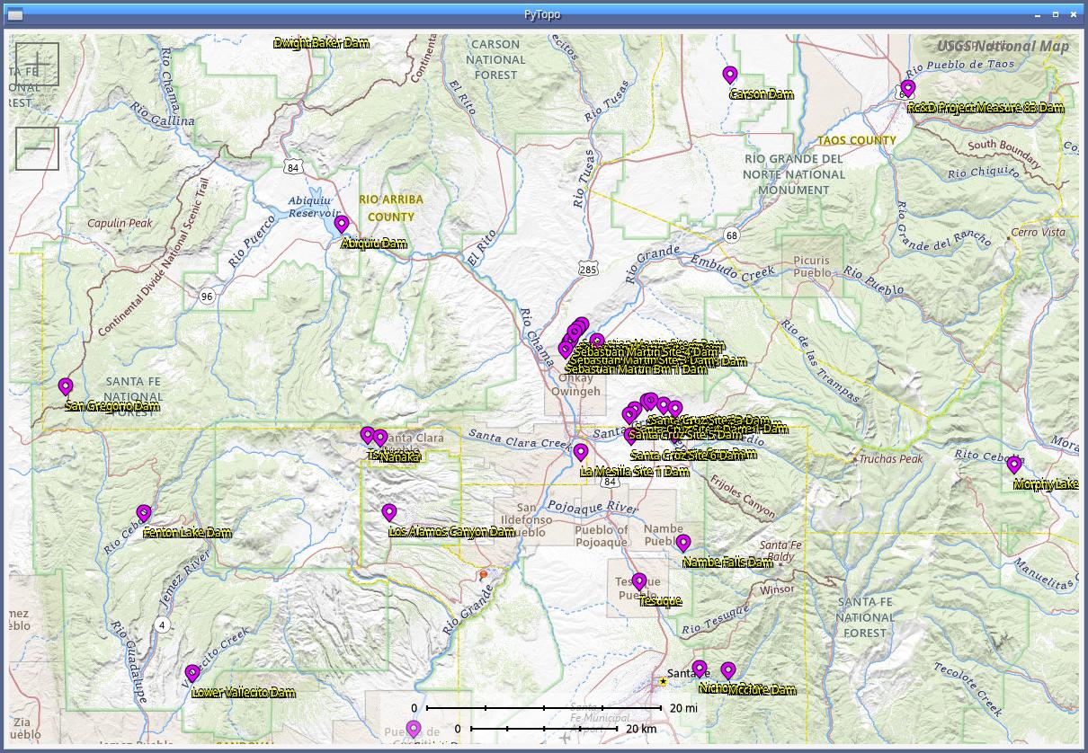Click the Fenton Lake Dam marker pin
The height and width of the screenshot is (753, 1088).
[x=144, y=513]
